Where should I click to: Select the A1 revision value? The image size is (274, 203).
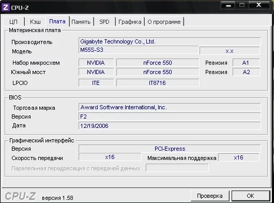[x=246, y=63]
